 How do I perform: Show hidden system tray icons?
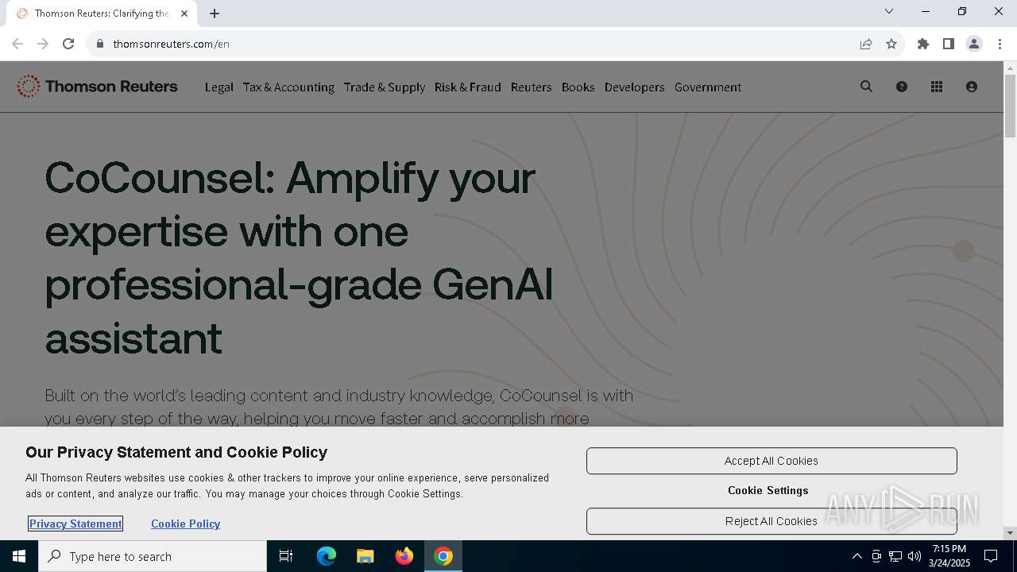point(857,556)
